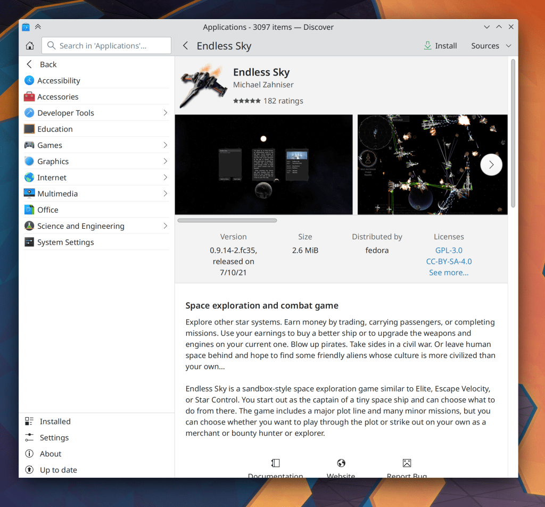Open the Sources dropdown
Viewport: 545px width, 507px height.
click(491, 46)
